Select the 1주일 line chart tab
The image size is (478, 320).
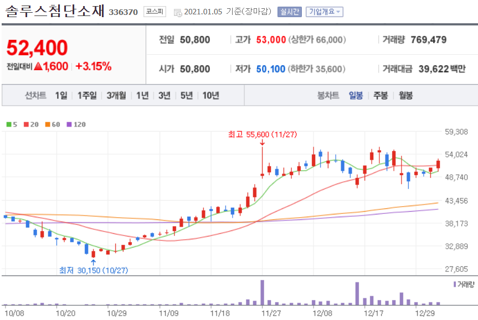pos(87,96)
